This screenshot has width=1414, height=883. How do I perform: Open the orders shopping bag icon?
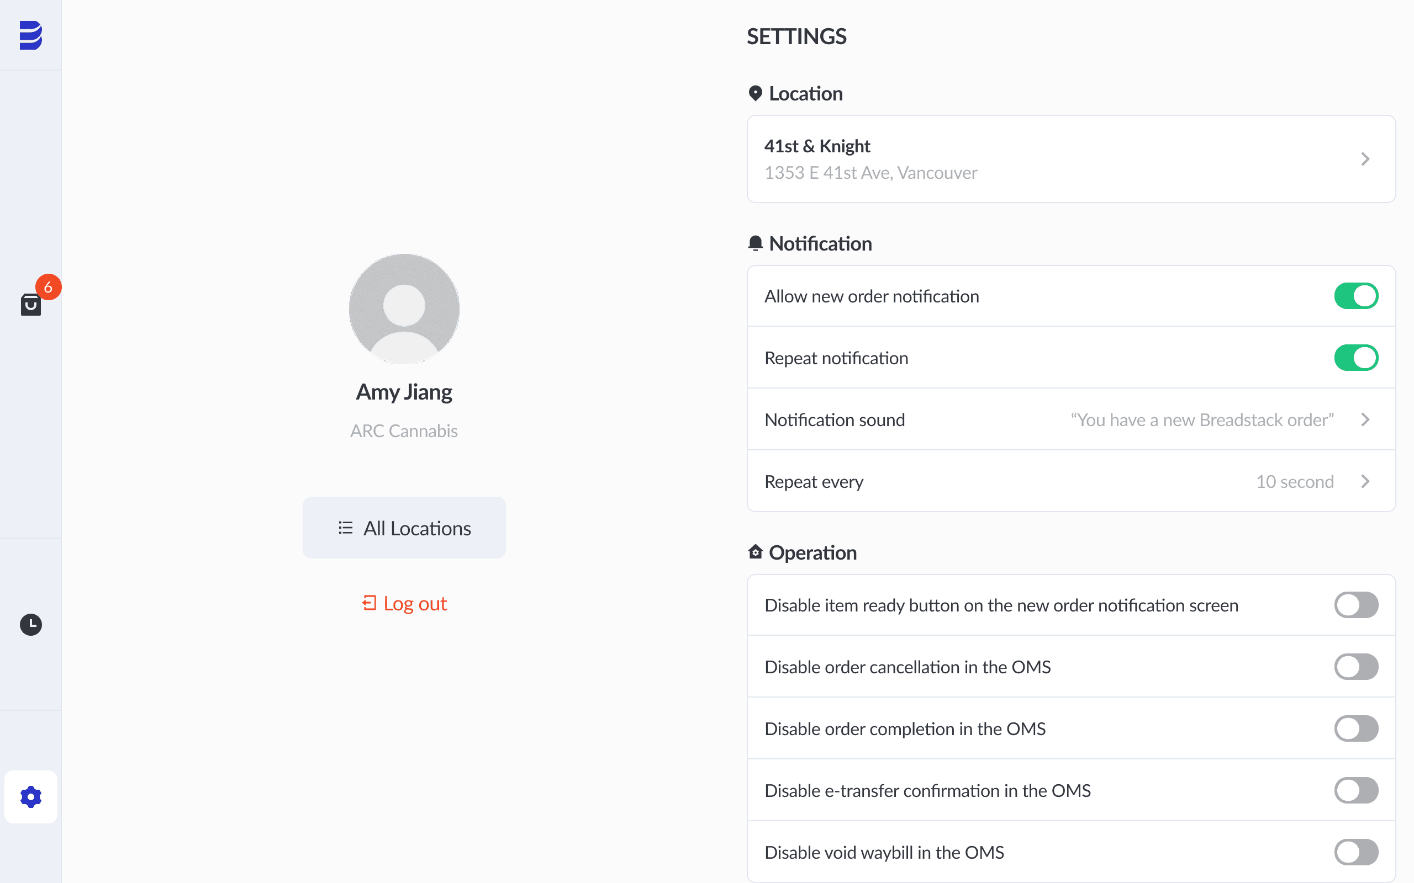tap(30, 305)
